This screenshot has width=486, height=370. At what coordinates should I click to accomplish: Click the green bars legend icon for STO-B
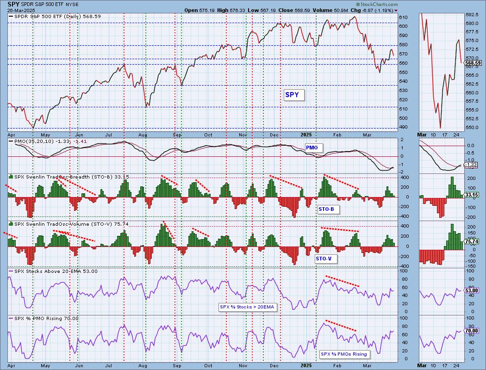tap(11, 177)
